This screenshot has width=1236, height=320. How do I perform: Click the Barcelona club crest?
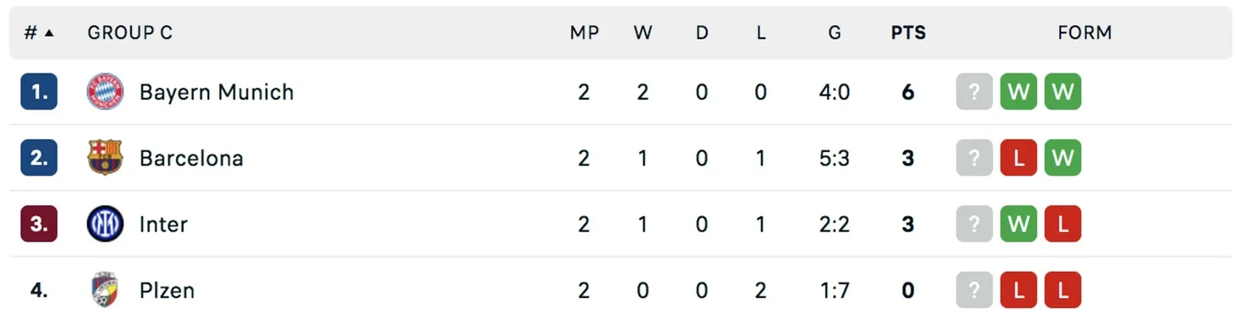105,158
